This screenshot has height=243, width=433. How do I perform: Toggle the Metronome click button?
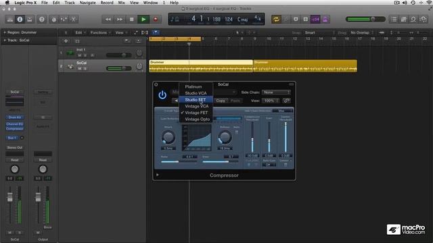325,20
